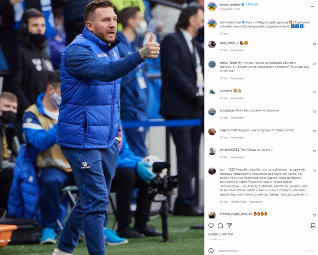This screenshot has height=255, width=318.
Task: Like the comment by baby_bitch_a
Action: pos(314,44)
